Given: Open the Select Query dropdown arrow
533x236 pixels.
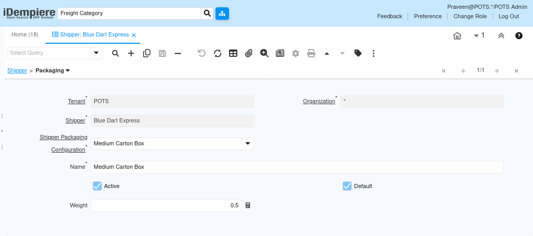Looking at the screenshot, I should pos(96,53).
